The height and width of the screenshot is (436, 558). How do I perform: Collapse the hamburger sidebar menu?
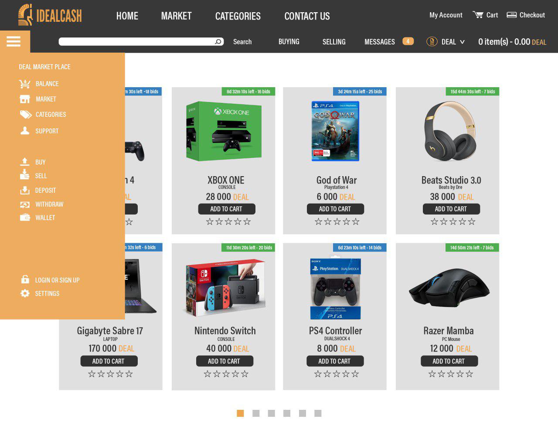click(14, 41)
